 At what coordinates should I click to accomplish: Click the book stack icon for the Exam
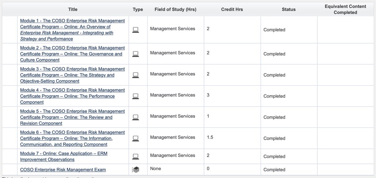pos(135,170)
